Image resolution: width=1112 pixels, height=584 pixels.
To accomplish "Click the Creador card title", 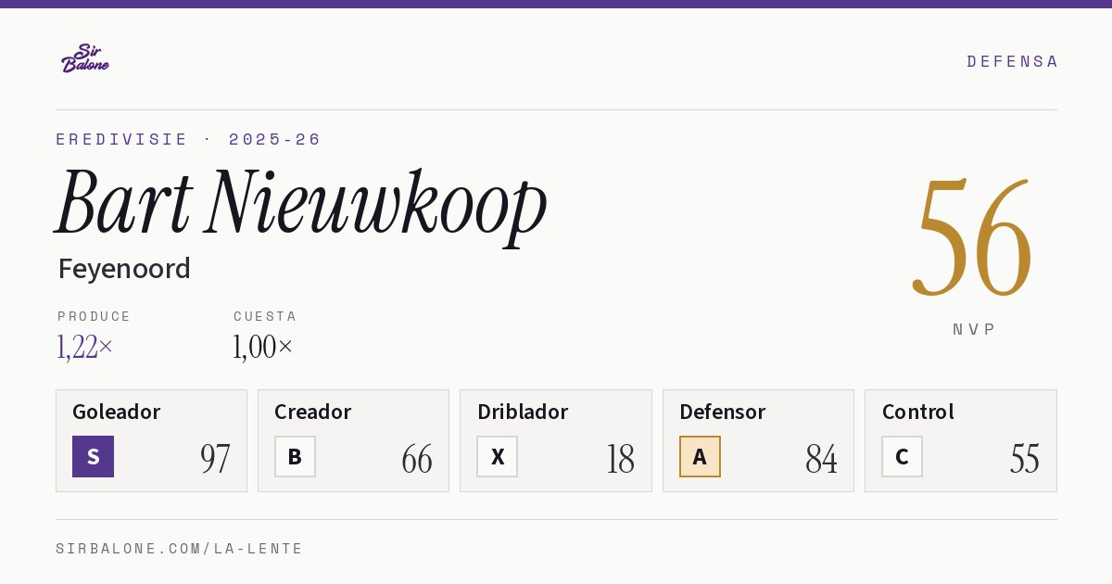I will 313,412.
